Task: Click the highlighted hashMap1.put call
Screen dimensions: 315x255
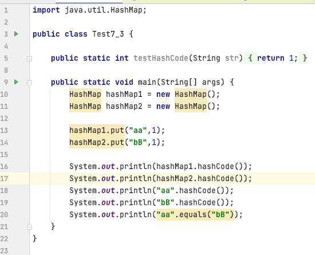Action: click(x=97, y=131)
